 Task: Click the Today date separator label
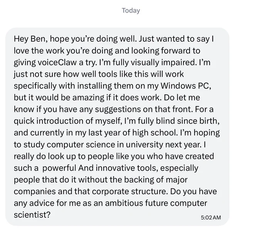click(131, 10)
